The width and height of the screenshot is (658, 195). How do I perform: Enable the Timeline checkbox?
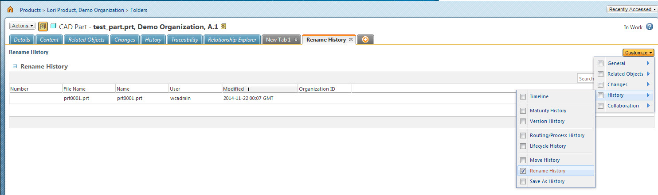[x=523, y=96]
